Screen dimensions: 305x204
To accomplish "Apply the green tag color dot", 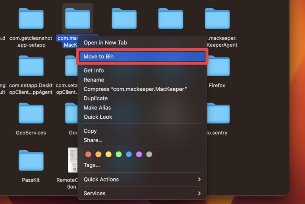I will coord(119,154).
